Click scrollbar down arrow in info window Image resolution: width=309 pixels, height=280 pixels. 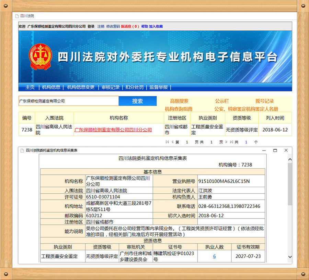click(290, 257)
